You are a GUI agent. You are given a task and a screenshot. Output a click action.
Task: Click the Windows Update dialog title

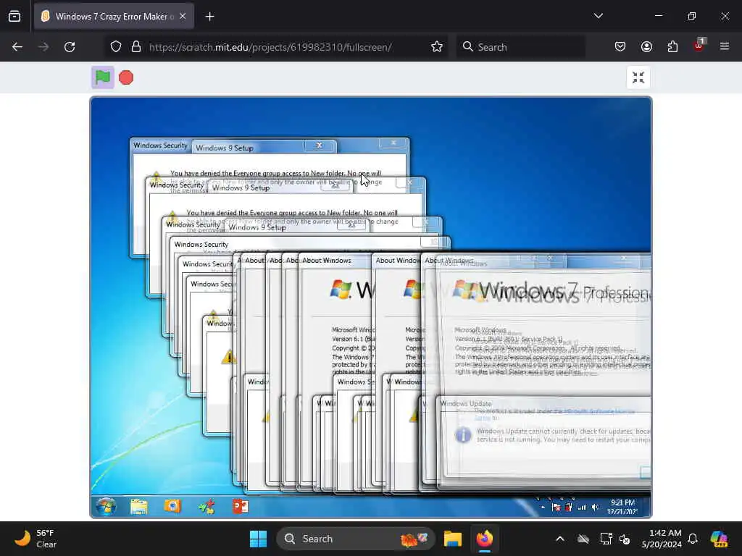pos(466,403)
